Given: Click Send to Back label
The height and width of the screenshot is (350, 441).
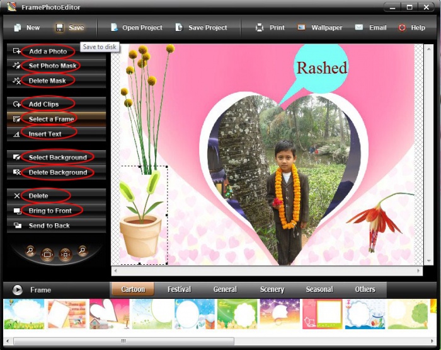Looking at the screenshot, I should coord(49,226).
